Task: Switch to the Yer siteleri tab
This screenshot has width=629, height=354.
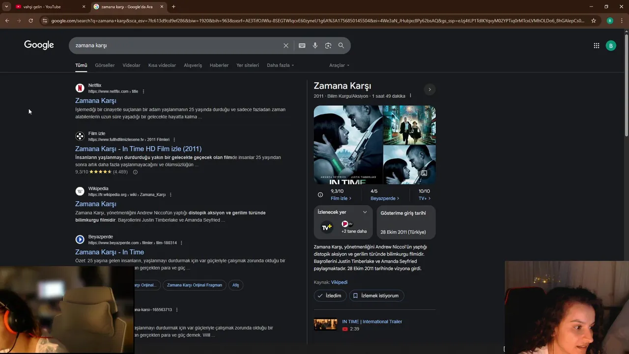Action: coord(248,65)
